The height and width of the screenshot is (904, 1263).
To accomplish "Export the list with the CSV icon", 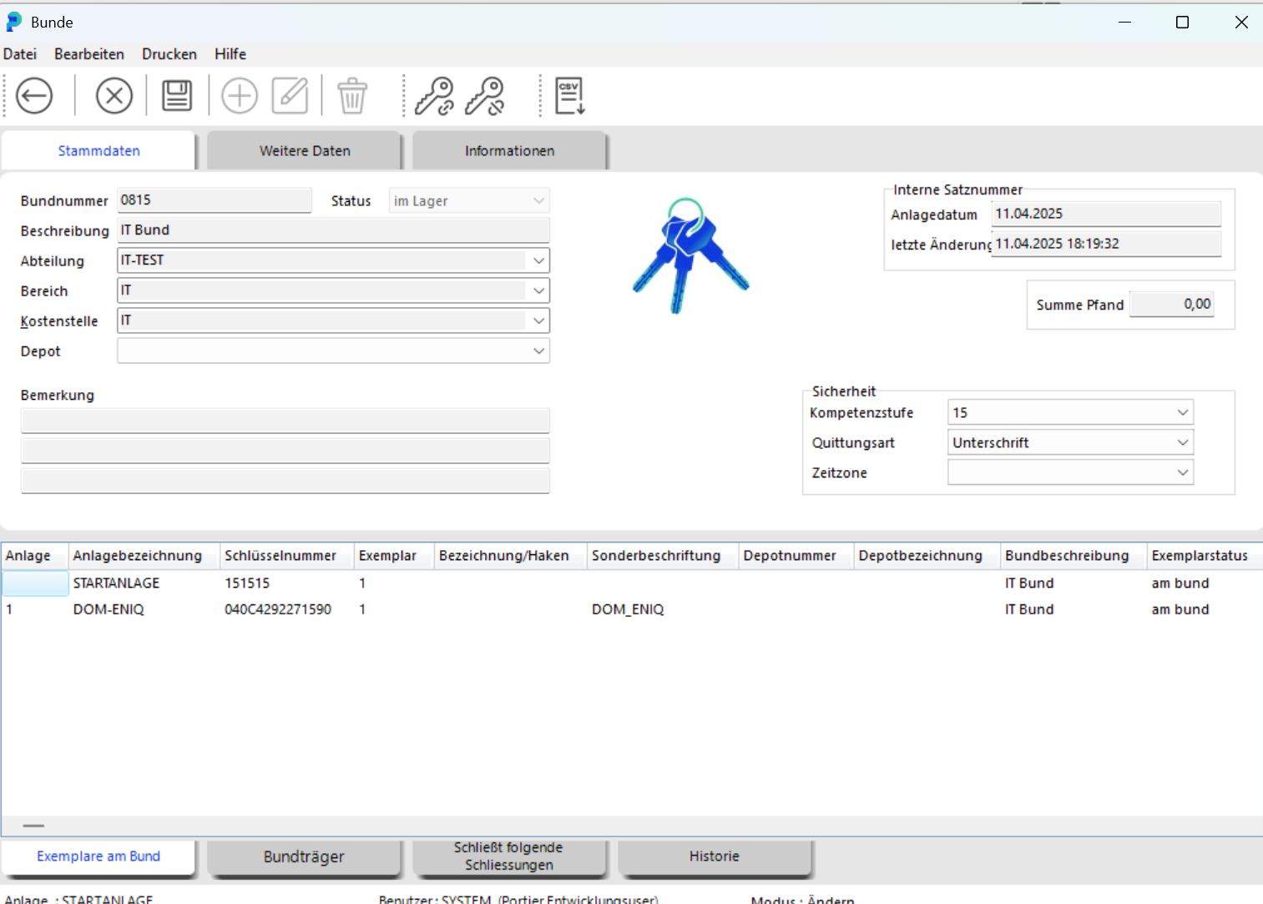I will [569, 96].
